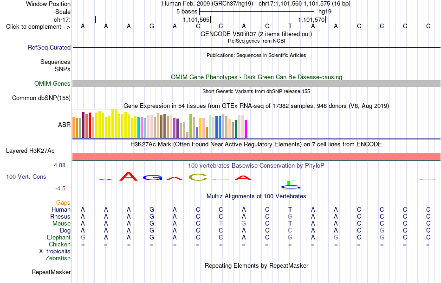Click the blue G in PhyloP logo
Image resolution: width=441 pixels, height=283 pixels.
pyautogui.click(x=152, y=177)
